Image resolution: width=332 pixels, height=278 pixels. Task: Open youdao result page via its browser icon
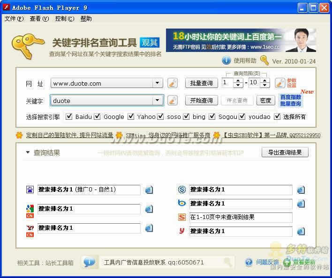coord(301,231)
